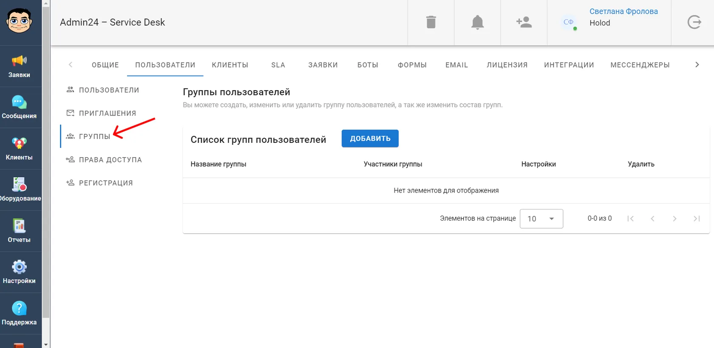Go to next page of groups list

click(x=674, y=218)
